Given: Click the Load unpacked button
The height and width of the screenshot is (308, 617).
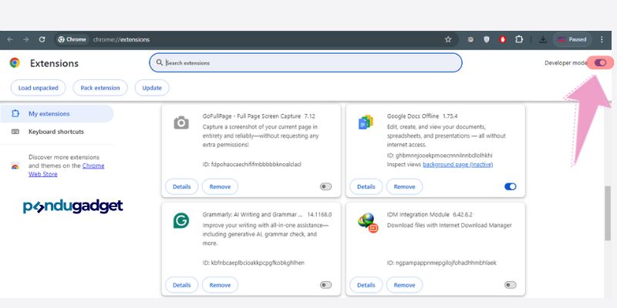Looking at the screenshot, I should [38, 88].
